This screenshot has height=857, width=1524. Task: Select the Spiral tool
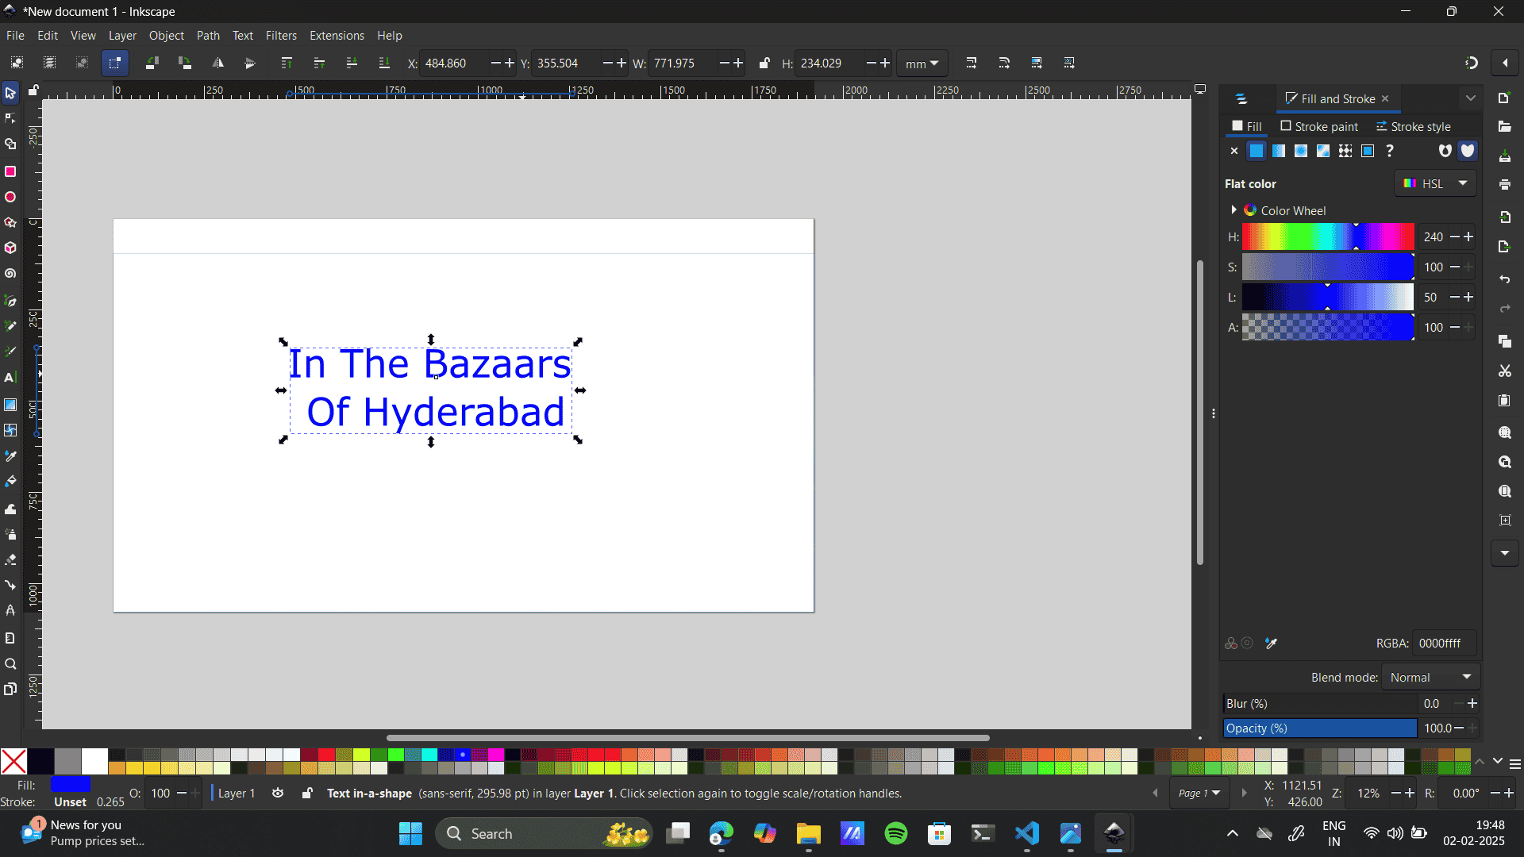pos(10,274)
